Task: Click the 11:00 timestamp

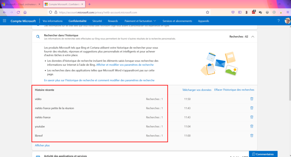Action: (187, 136)
